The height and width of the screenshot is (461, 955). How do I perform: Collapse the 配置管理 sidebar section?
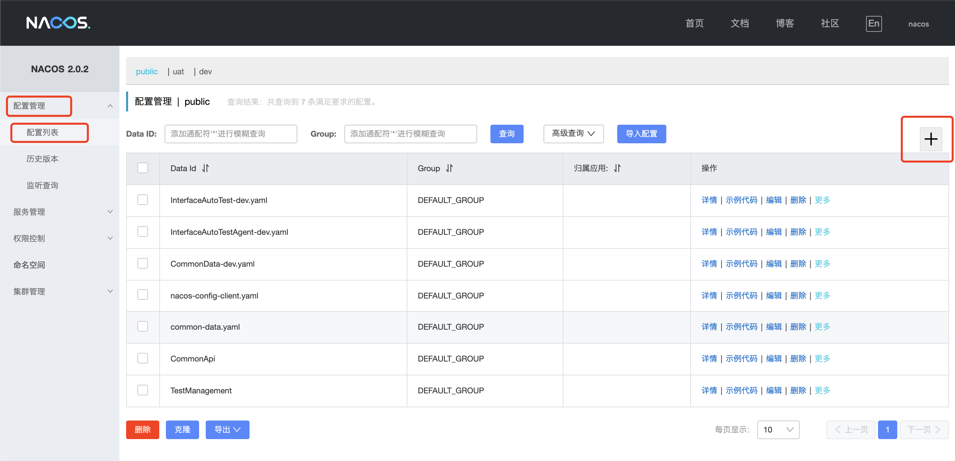click(110, 106)
